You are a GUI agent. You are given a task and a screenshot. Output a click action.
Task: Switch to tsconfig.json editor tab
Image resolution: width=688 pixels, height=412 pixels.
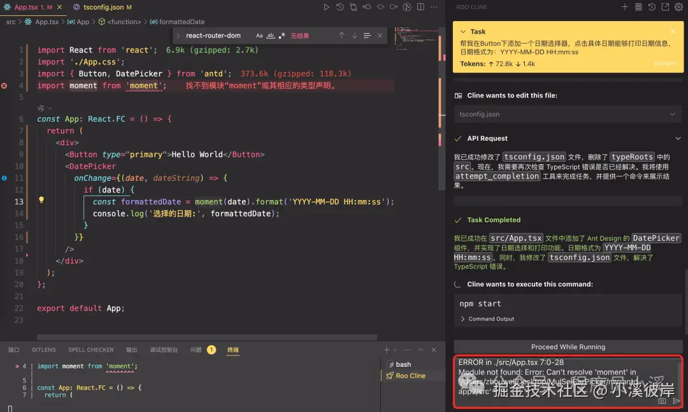click(103, 7)
